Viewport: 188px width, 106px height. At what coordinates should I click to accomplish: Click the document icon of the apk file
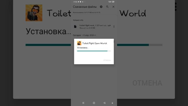(x=75, y=26)
